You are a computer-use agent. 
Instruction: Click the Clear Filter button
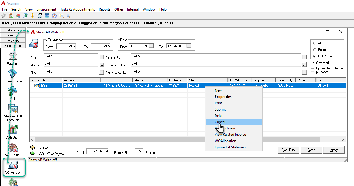289,150
